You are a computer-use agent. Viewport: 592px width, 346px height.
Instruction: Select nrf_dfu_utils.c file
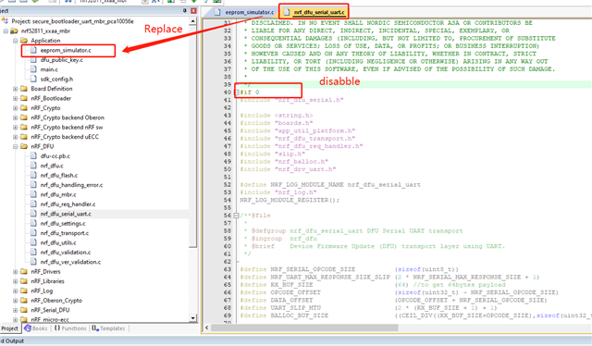point(58,243)
